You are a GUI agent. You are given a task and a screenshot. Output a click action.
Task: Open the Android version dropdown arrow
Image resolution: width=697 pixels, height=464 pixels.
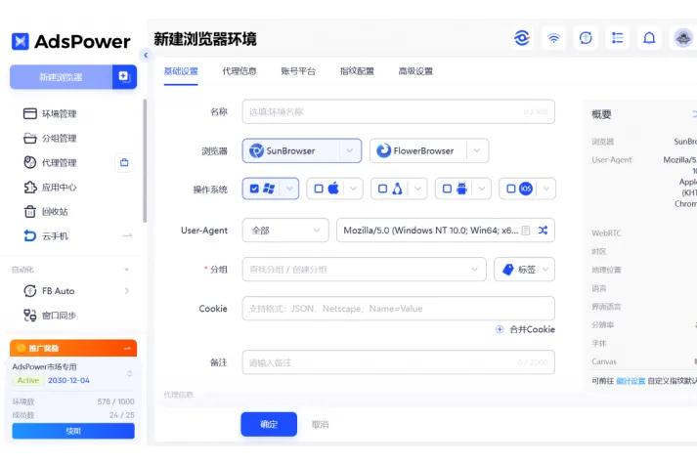(481, 189)
